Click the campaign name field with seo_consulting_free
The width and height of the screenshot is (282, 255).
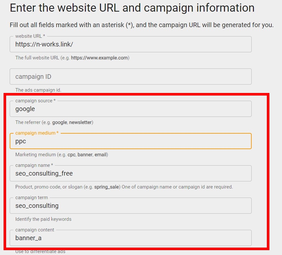coord(130,174)
